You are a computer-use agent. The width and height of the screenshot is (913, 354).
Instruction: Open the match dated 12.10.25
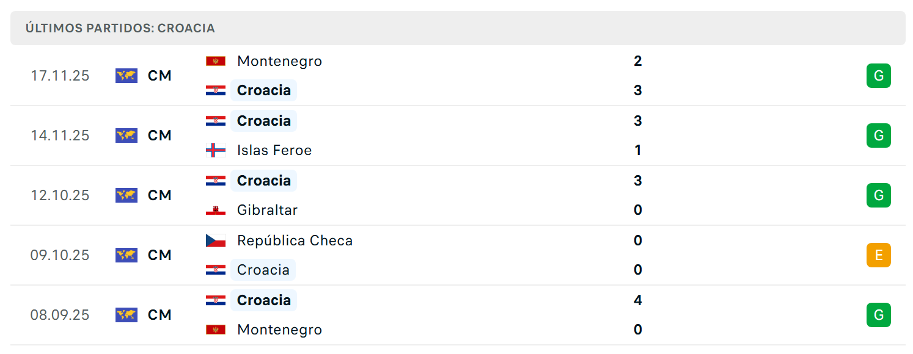coord(458,195)
